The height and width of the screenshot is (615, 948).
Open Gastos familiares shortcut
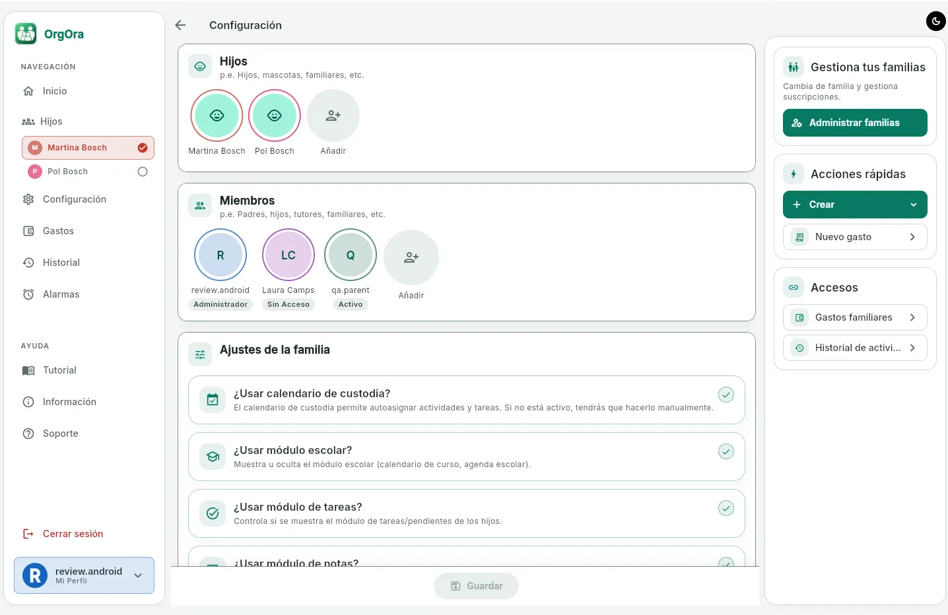tap(855, 317)
